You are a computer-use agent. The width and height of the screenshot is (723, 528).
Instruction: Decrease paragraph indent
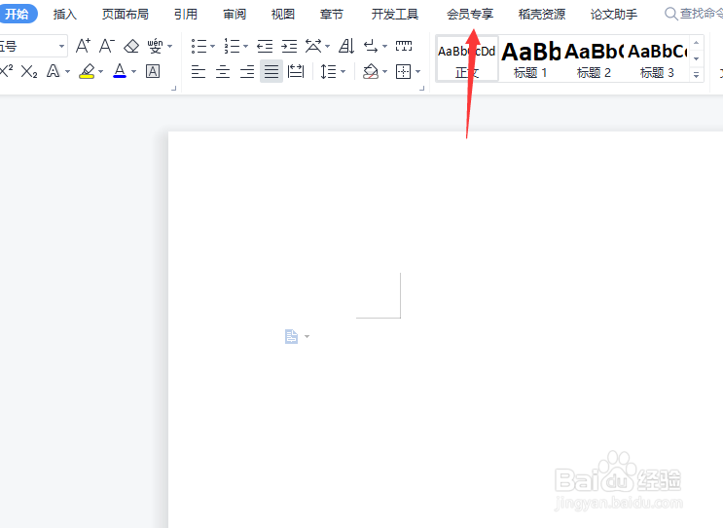pos(265,46)
